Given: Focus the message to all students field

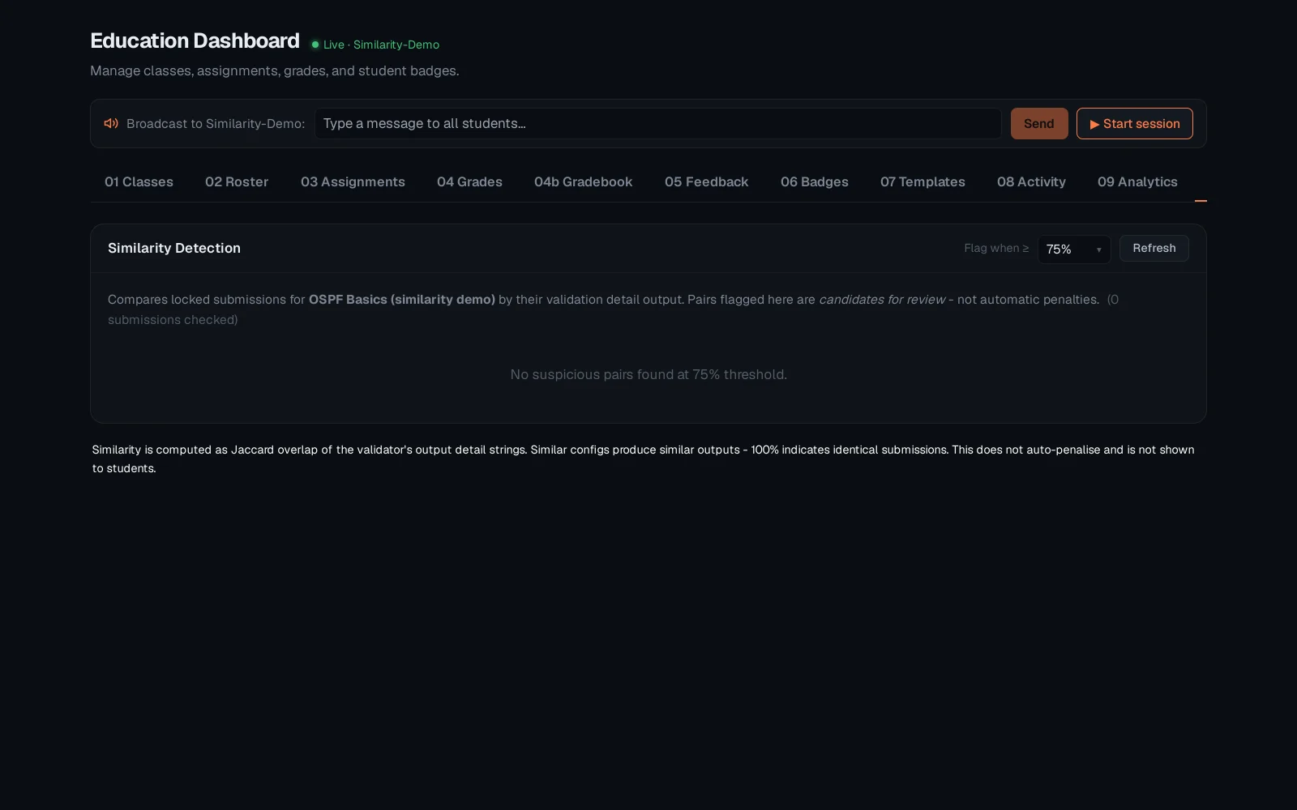Looking at the screenshot, I should coord(657,124).
